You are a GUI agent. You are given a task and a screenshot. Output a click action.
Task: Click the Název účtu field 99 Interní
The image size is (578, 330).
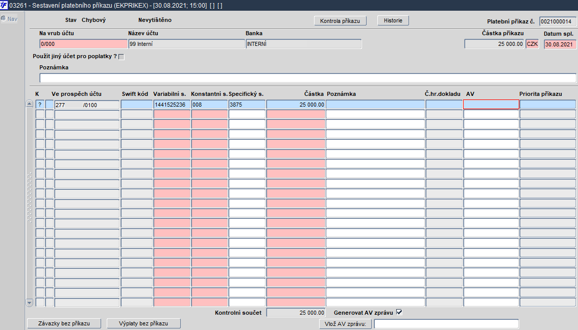point(186,44)
